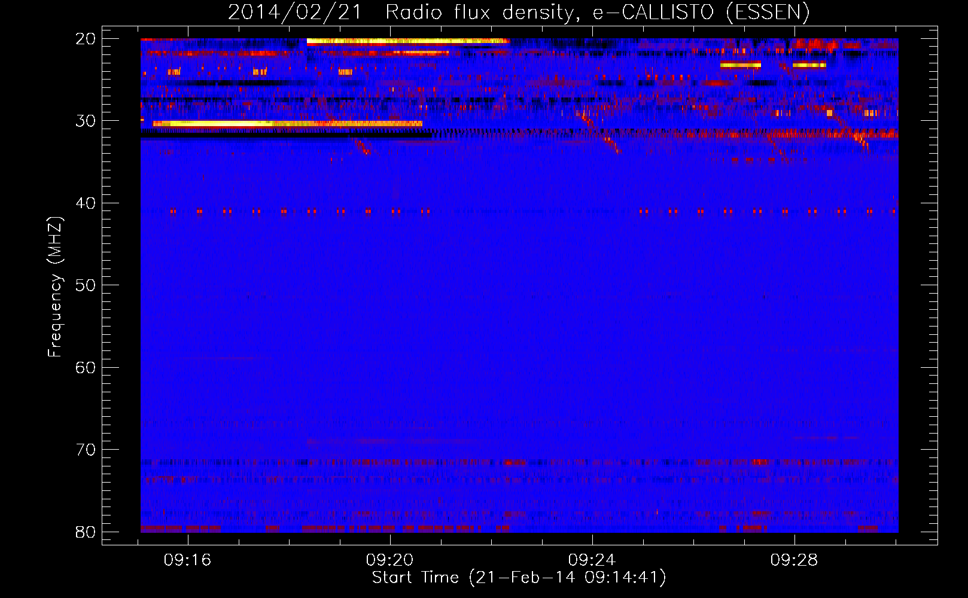
Task: Click the 60 MHz frequency tick label
Action: [x=85, y=368]
